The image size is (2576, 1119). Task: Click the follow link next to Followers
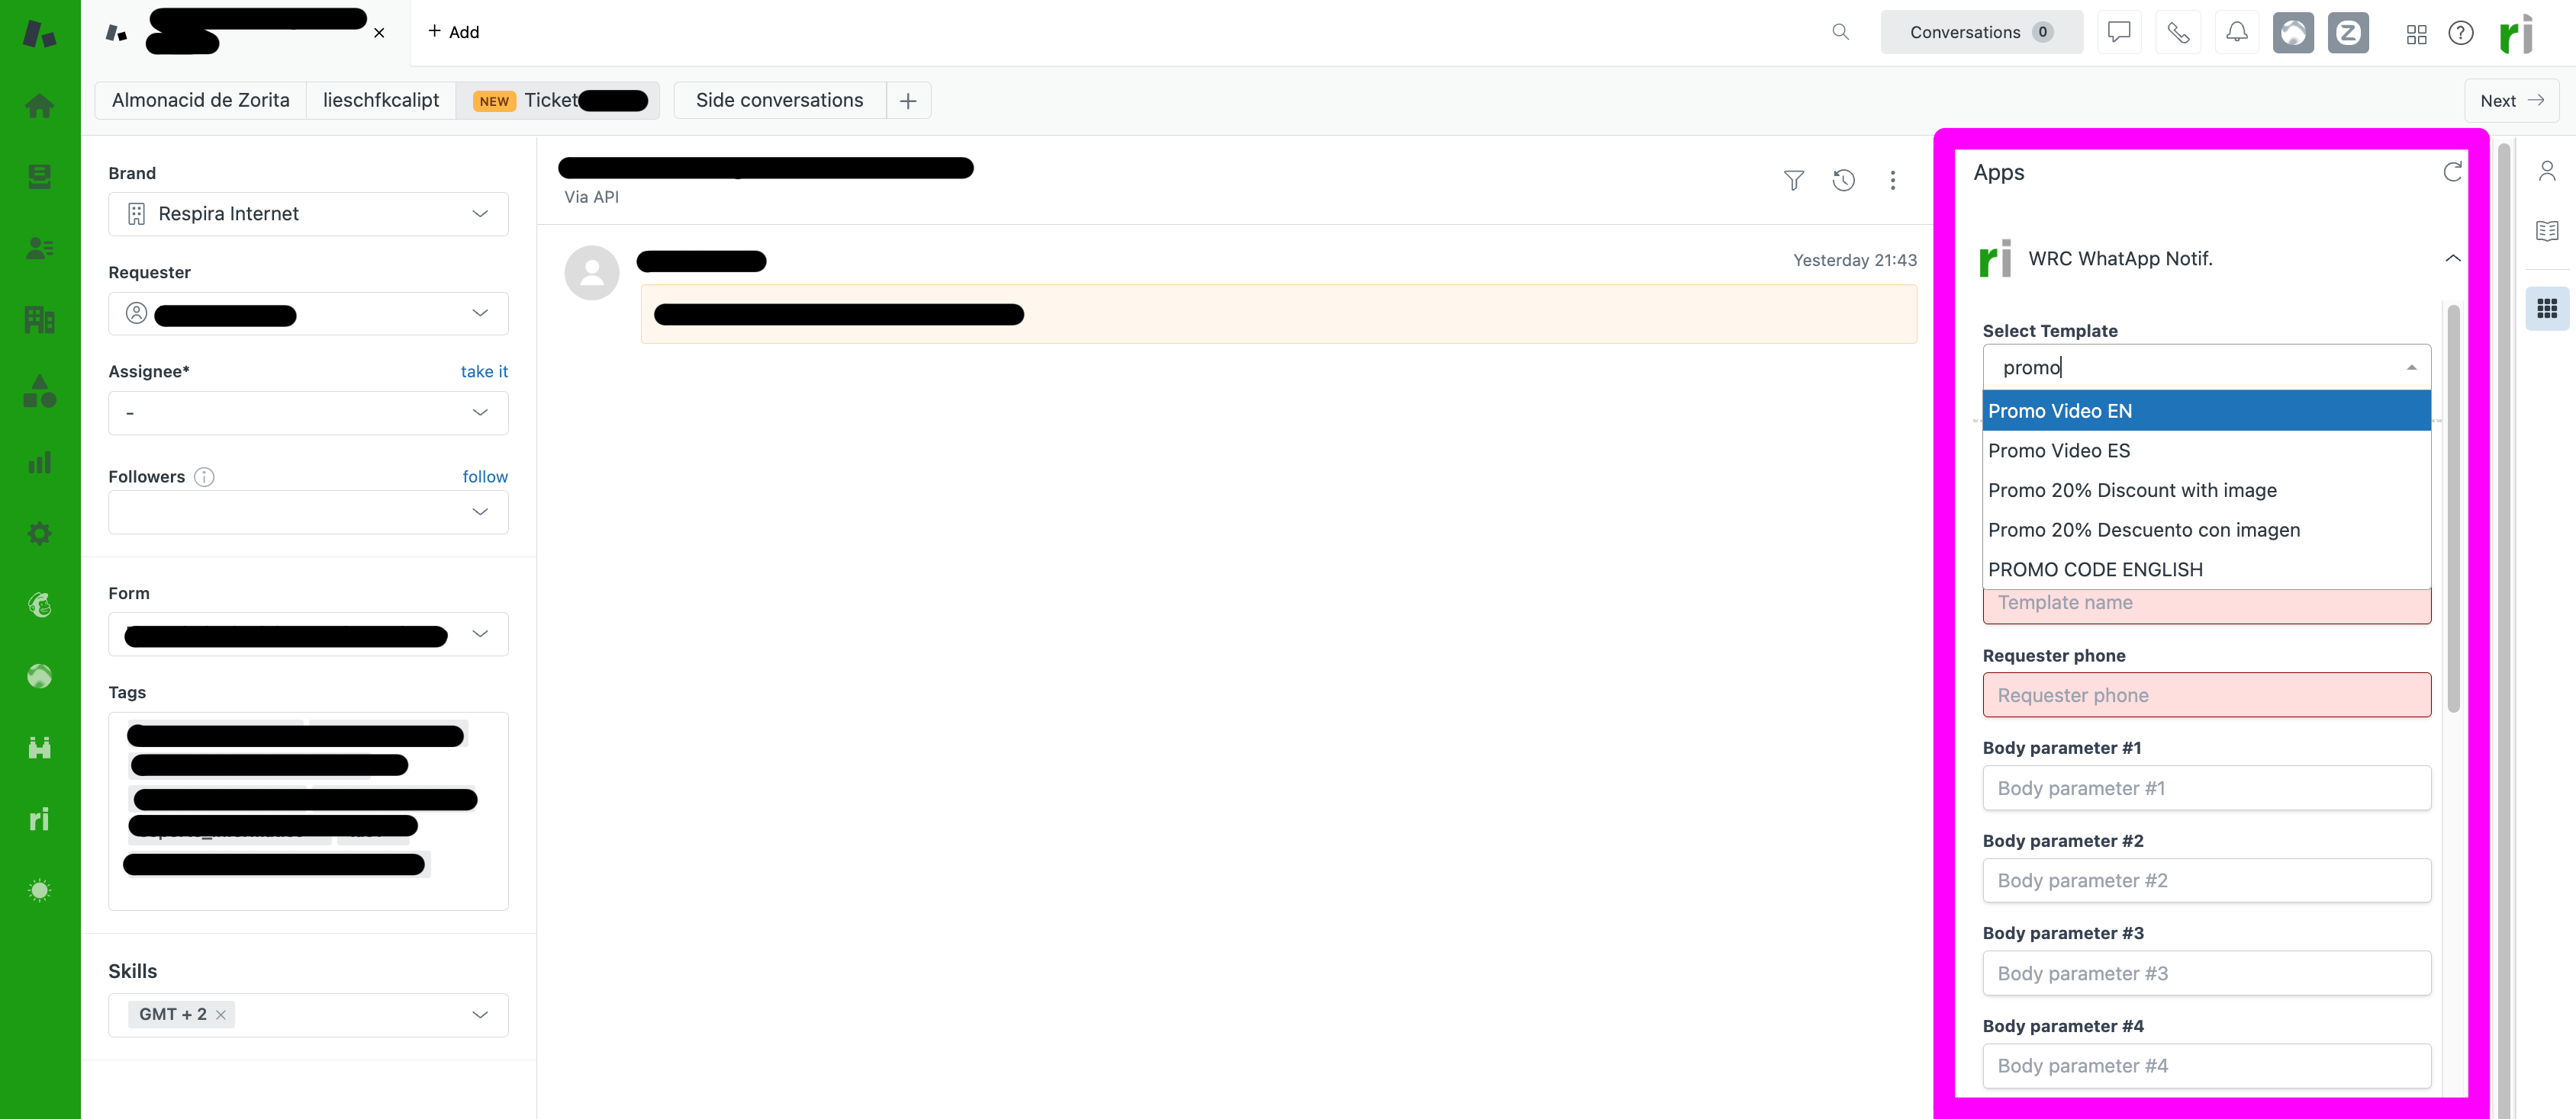tap(485, 476)
